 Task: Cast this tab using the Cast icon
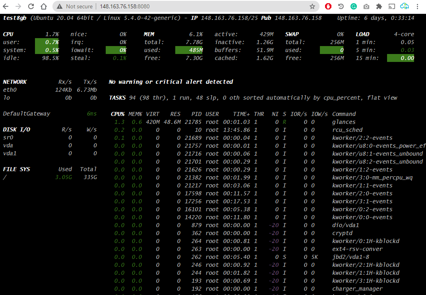tap(391, 6)
